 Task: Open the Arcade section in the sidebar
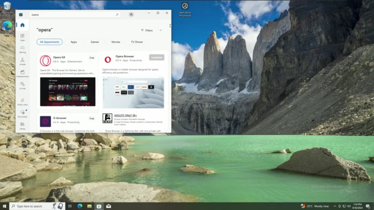tap(22, 61)
